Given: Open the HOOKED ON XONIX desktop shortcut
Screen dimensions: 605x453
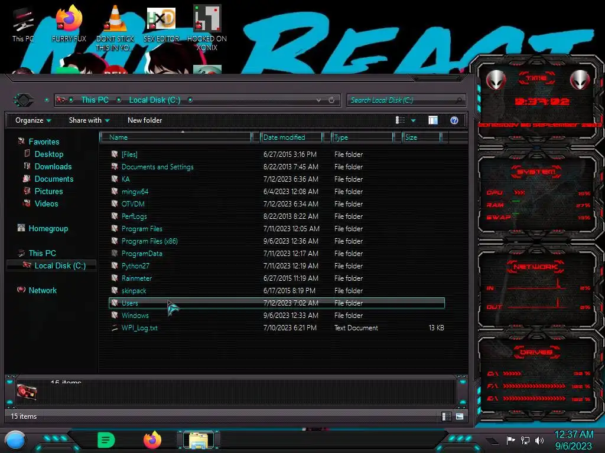Looking at the screenshot, I should tap(207, 28).
